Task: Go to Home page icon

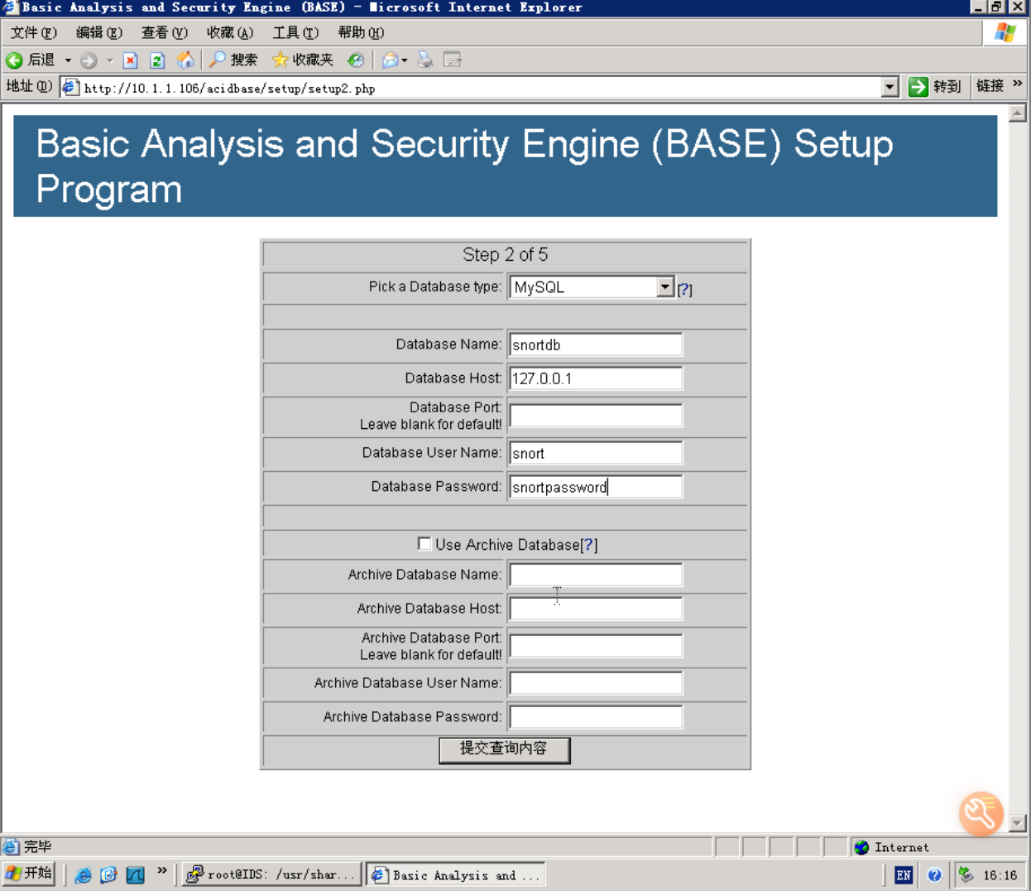Action: (x=185, y=60)
